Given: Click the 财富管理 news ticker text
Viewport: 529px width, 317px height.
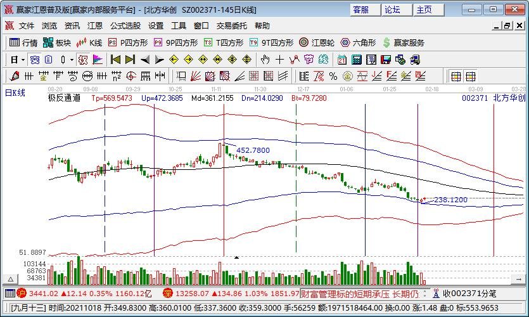Looking at the screenshot, I should (360, 294).
